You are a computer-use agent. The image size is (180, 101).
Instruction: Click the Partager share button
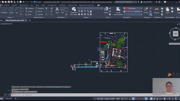click(37, 2)
